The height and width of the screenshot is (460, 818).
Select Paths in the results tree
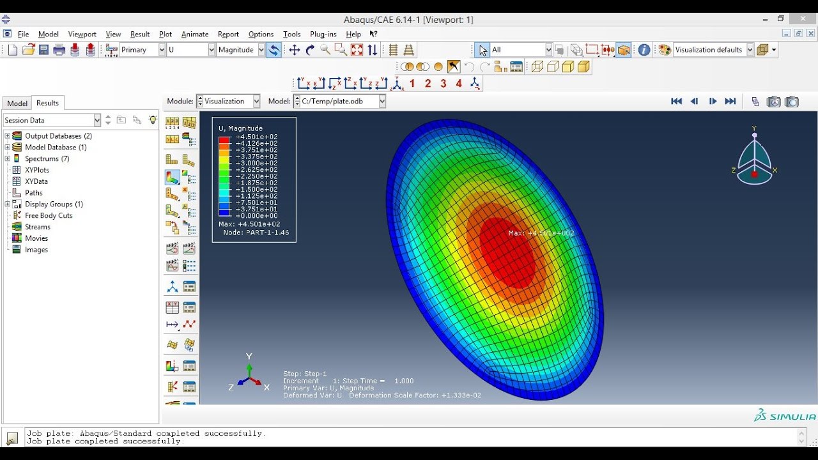(34, 193)
